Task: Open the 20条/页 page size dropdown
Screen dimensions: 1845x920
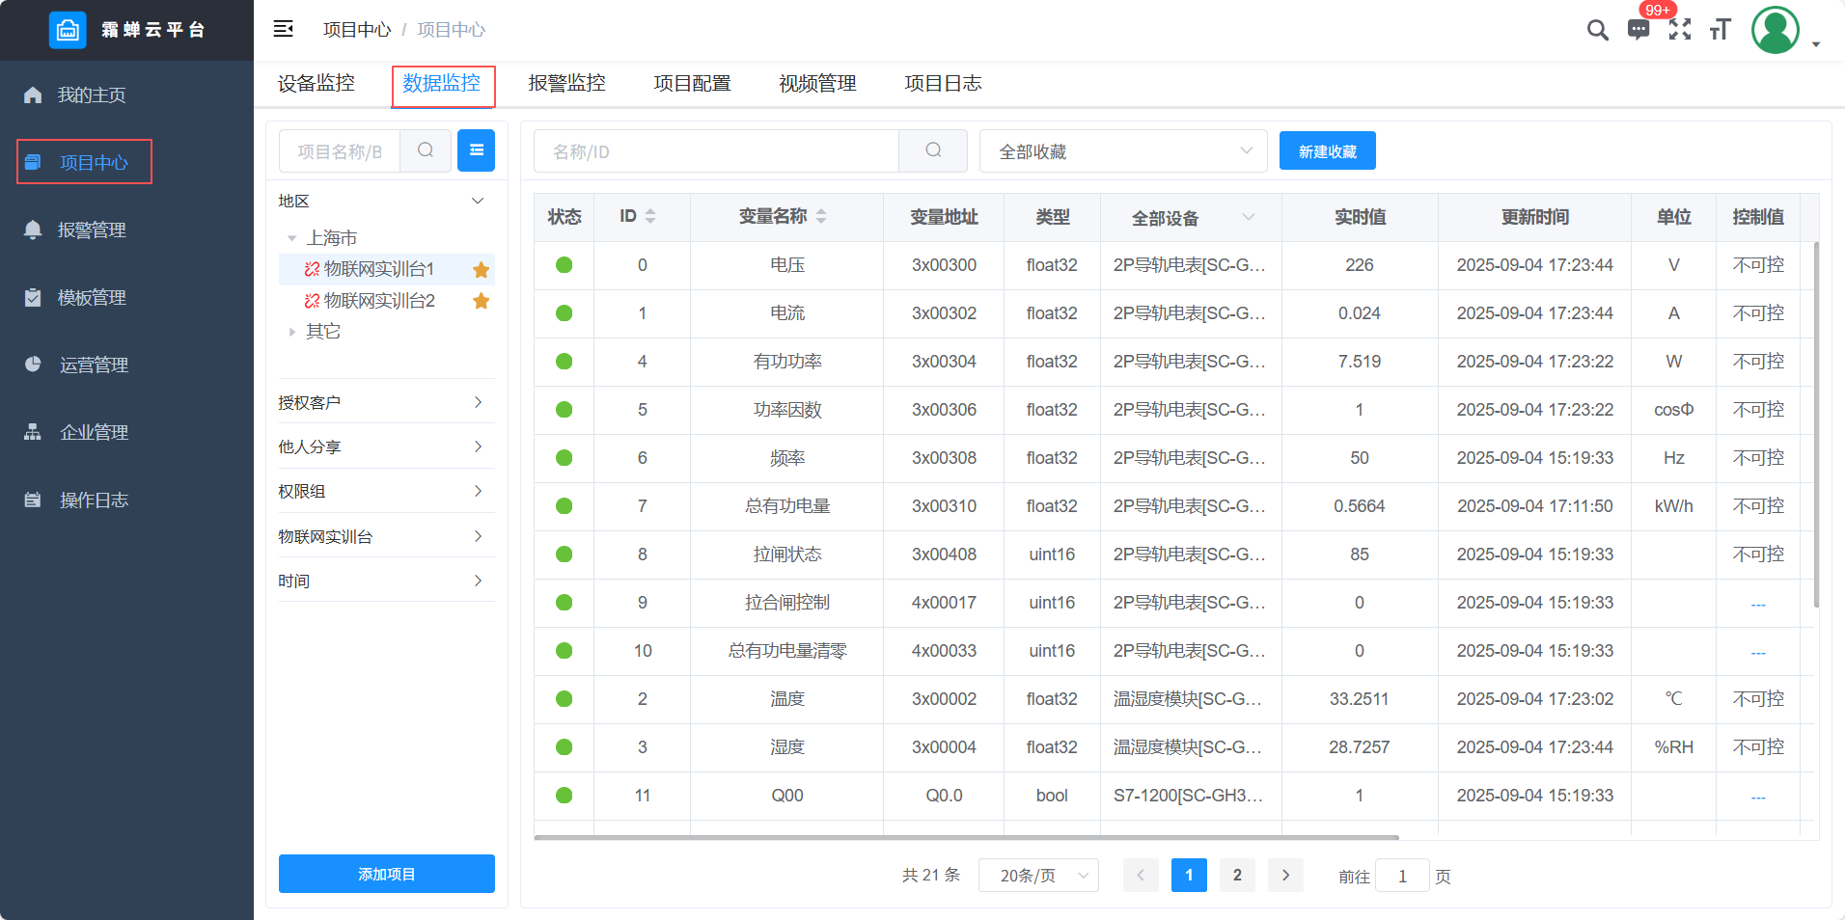Action: [x=1038, y=876]
